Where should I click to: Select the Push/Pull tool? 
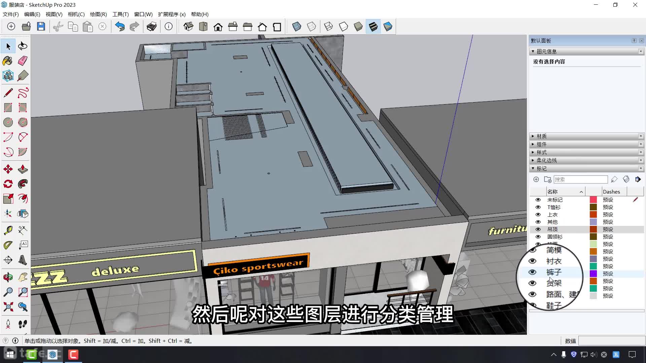pos(23,169)
